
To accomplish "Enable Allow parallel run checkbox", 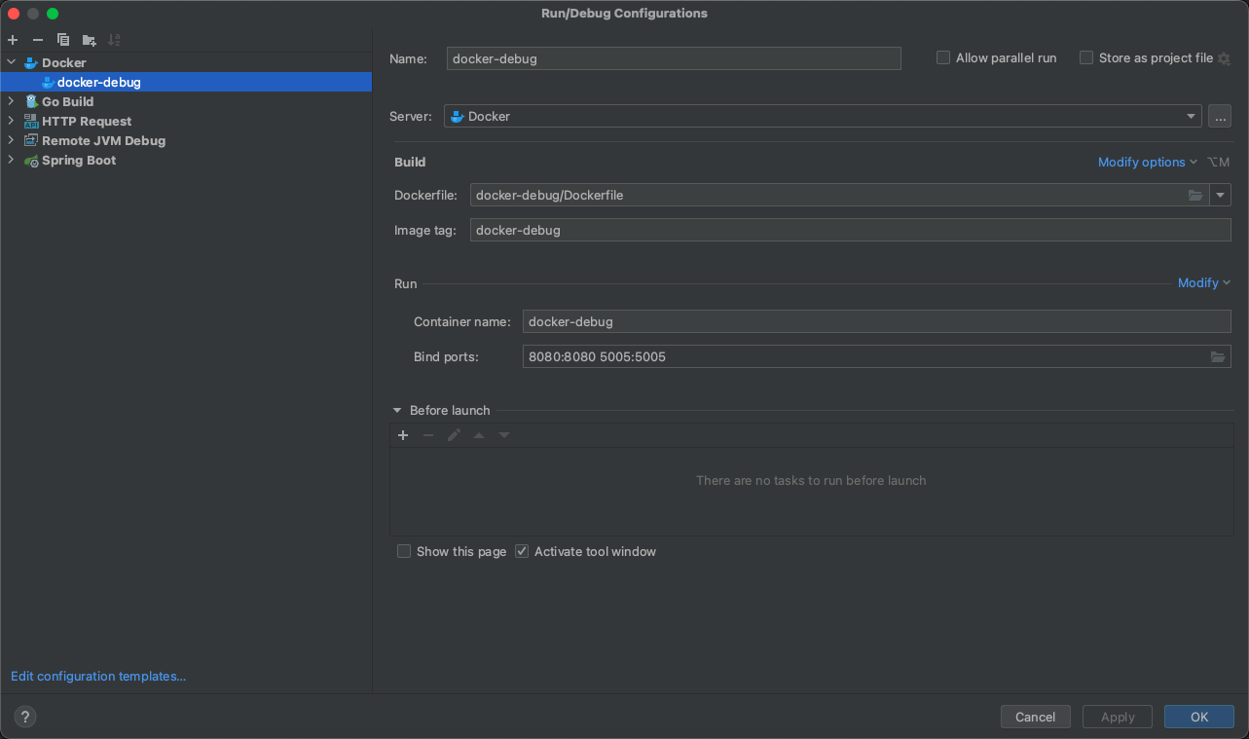I will (x=943, y=58).
